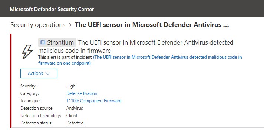264x134 pixels.
Task: Open the Defense Evasion category link
Action: 82,93
